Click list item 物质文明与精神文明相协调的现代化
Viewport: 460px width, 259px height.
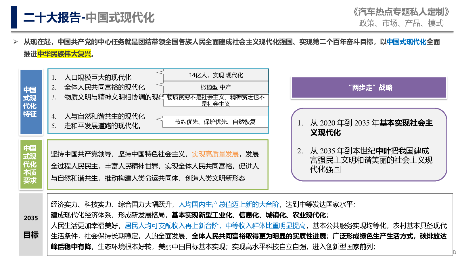[x=114, y=97]
